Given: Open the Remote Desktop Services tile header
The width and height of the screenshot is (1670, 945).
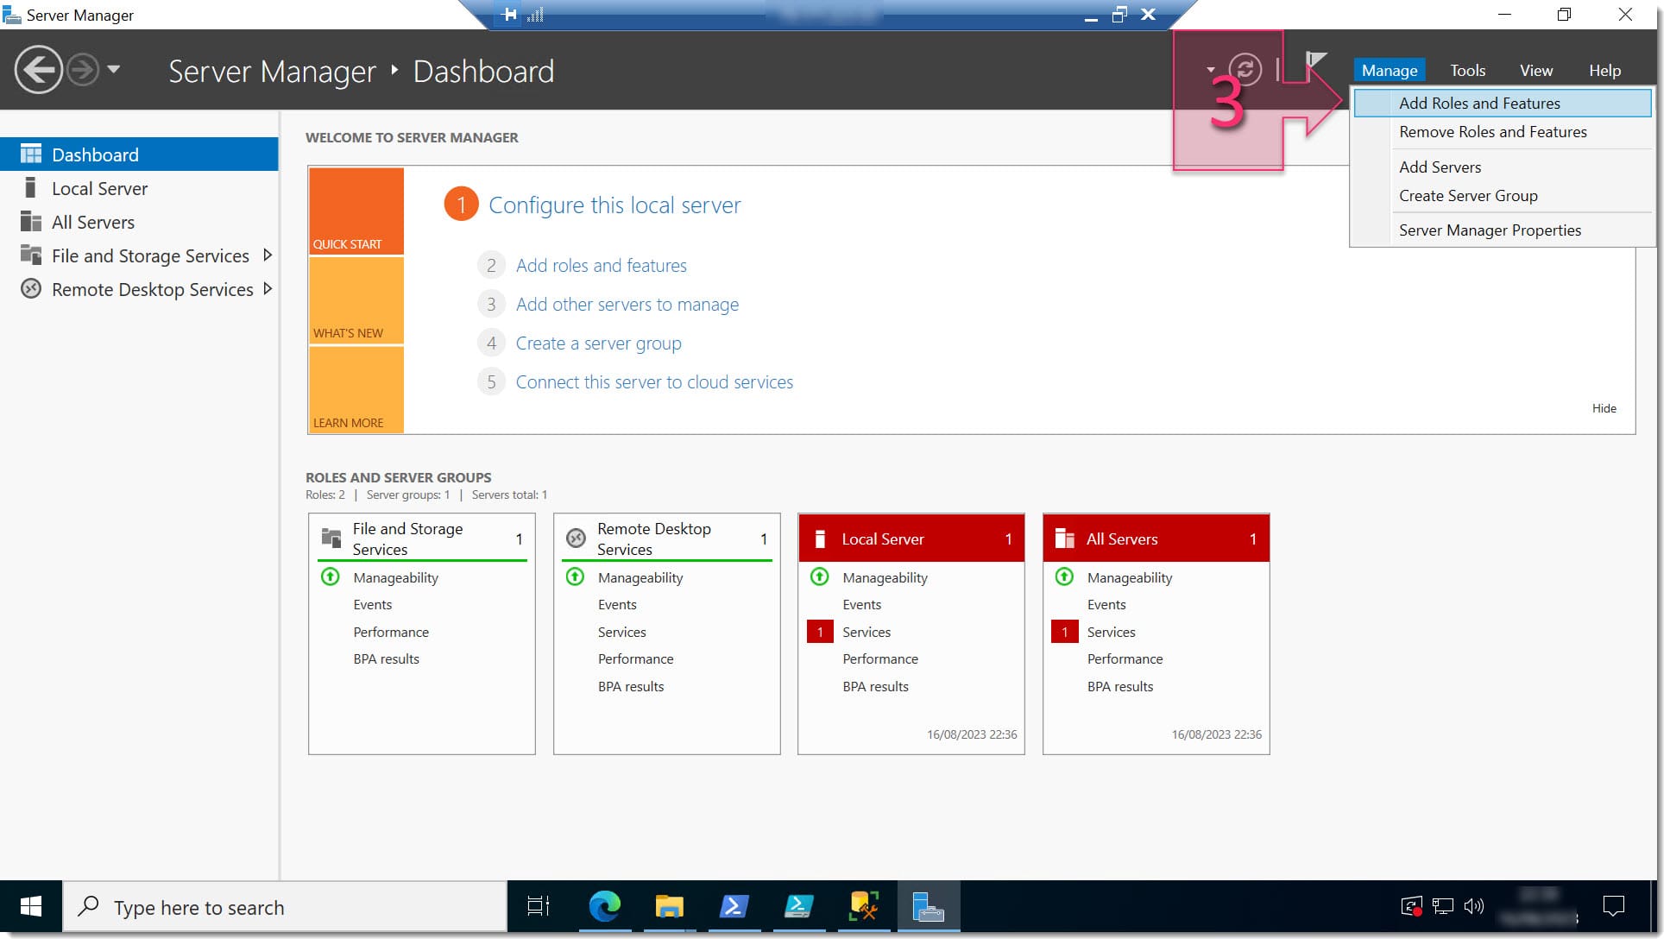Looking at the screenshot, I should pos(666,539).
